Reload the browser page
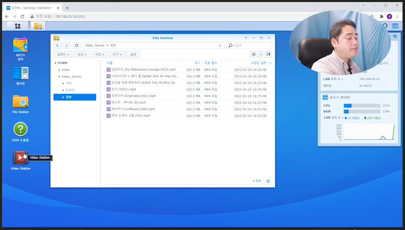The image size is (405, 230). [22, 17]
